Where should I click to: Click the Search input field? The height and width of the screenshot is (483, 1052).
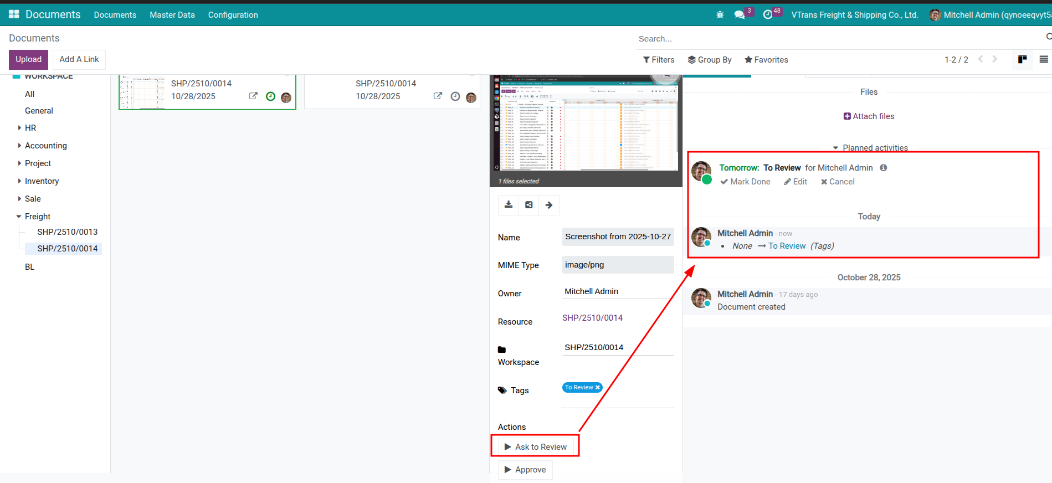click(837, 39)
